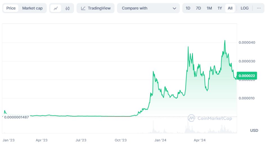Click the TradingView chart icon
The height and width of the screenshot is (145, 265).
pos(83,8)
